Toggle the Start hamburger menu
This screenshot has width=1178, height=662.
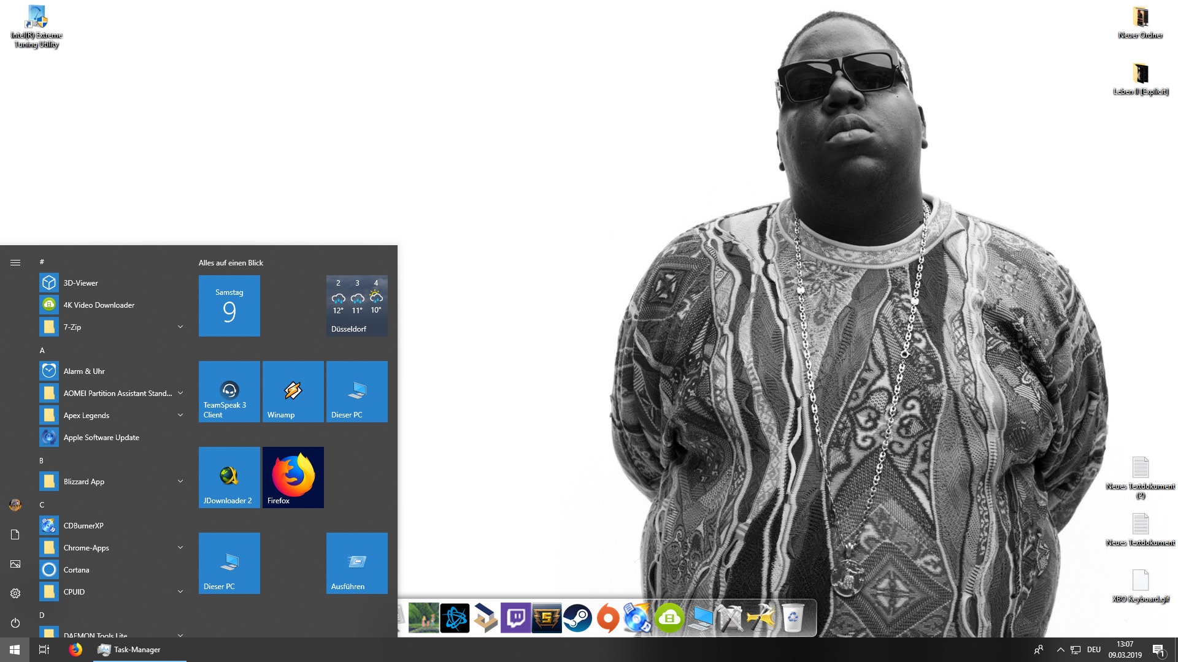coord(15,262)
